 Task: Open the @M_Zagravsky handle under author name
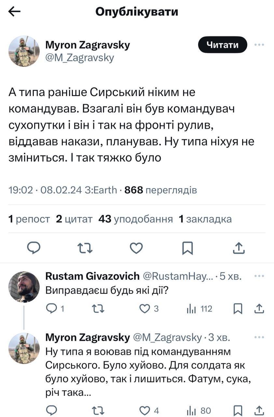tap(79, 58)
